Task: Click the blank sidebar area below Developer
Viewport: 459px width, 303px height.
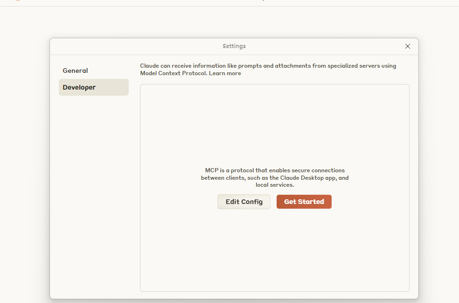Action: (93, 187)
